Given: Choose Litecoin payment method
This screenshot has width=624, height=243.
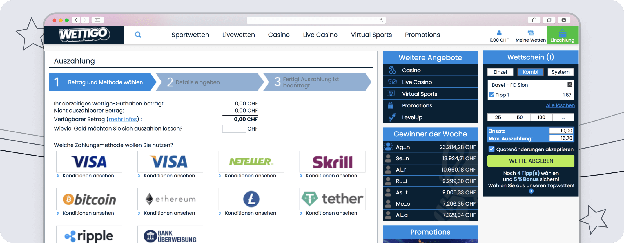Looking at the screenshot, I should [x=251, y=199].
